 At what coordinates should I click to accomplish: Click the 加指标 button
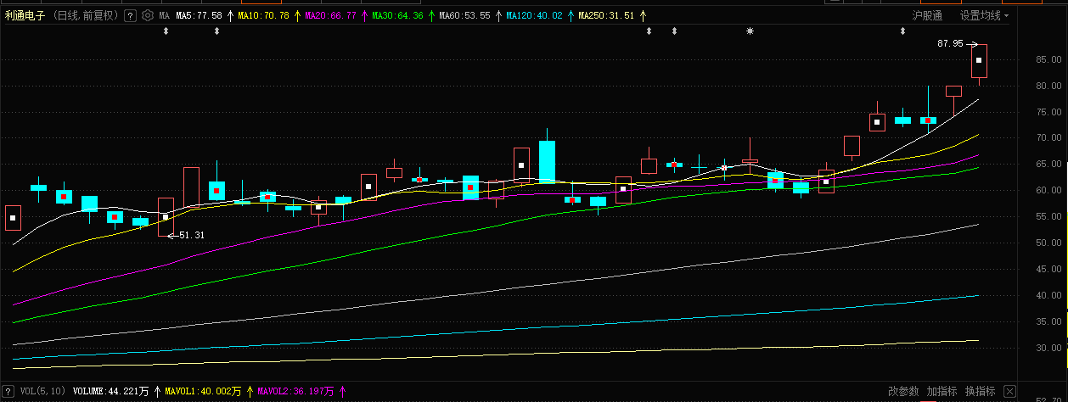tap(942, 391)
